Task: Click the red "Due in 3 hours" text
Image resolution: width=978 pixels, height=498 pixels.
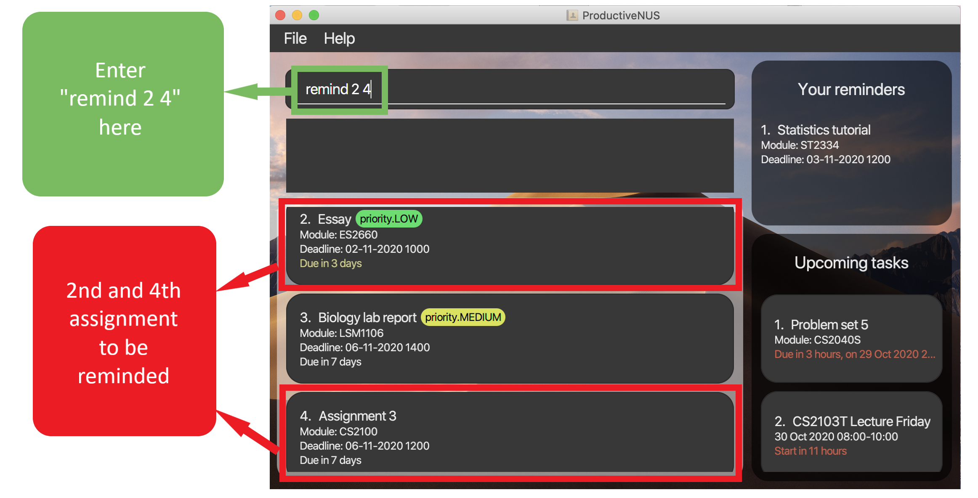Action: click(855, 354)
